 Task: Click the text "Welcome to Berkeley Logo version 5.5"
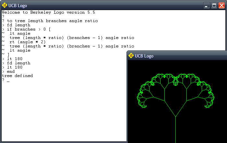click(49, 12)
